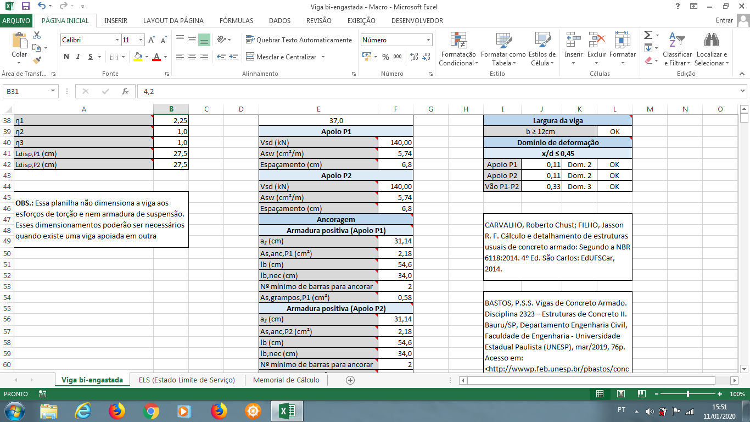Toggle italic (I) formatting
The image size is (750, 422).
(79, 57)
